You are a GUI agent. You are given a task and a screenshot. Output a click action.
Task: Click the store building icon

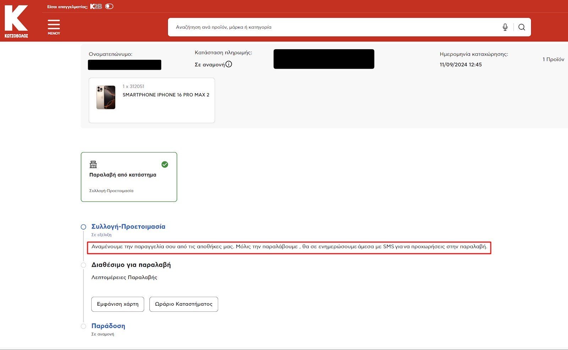click(93, 164)
